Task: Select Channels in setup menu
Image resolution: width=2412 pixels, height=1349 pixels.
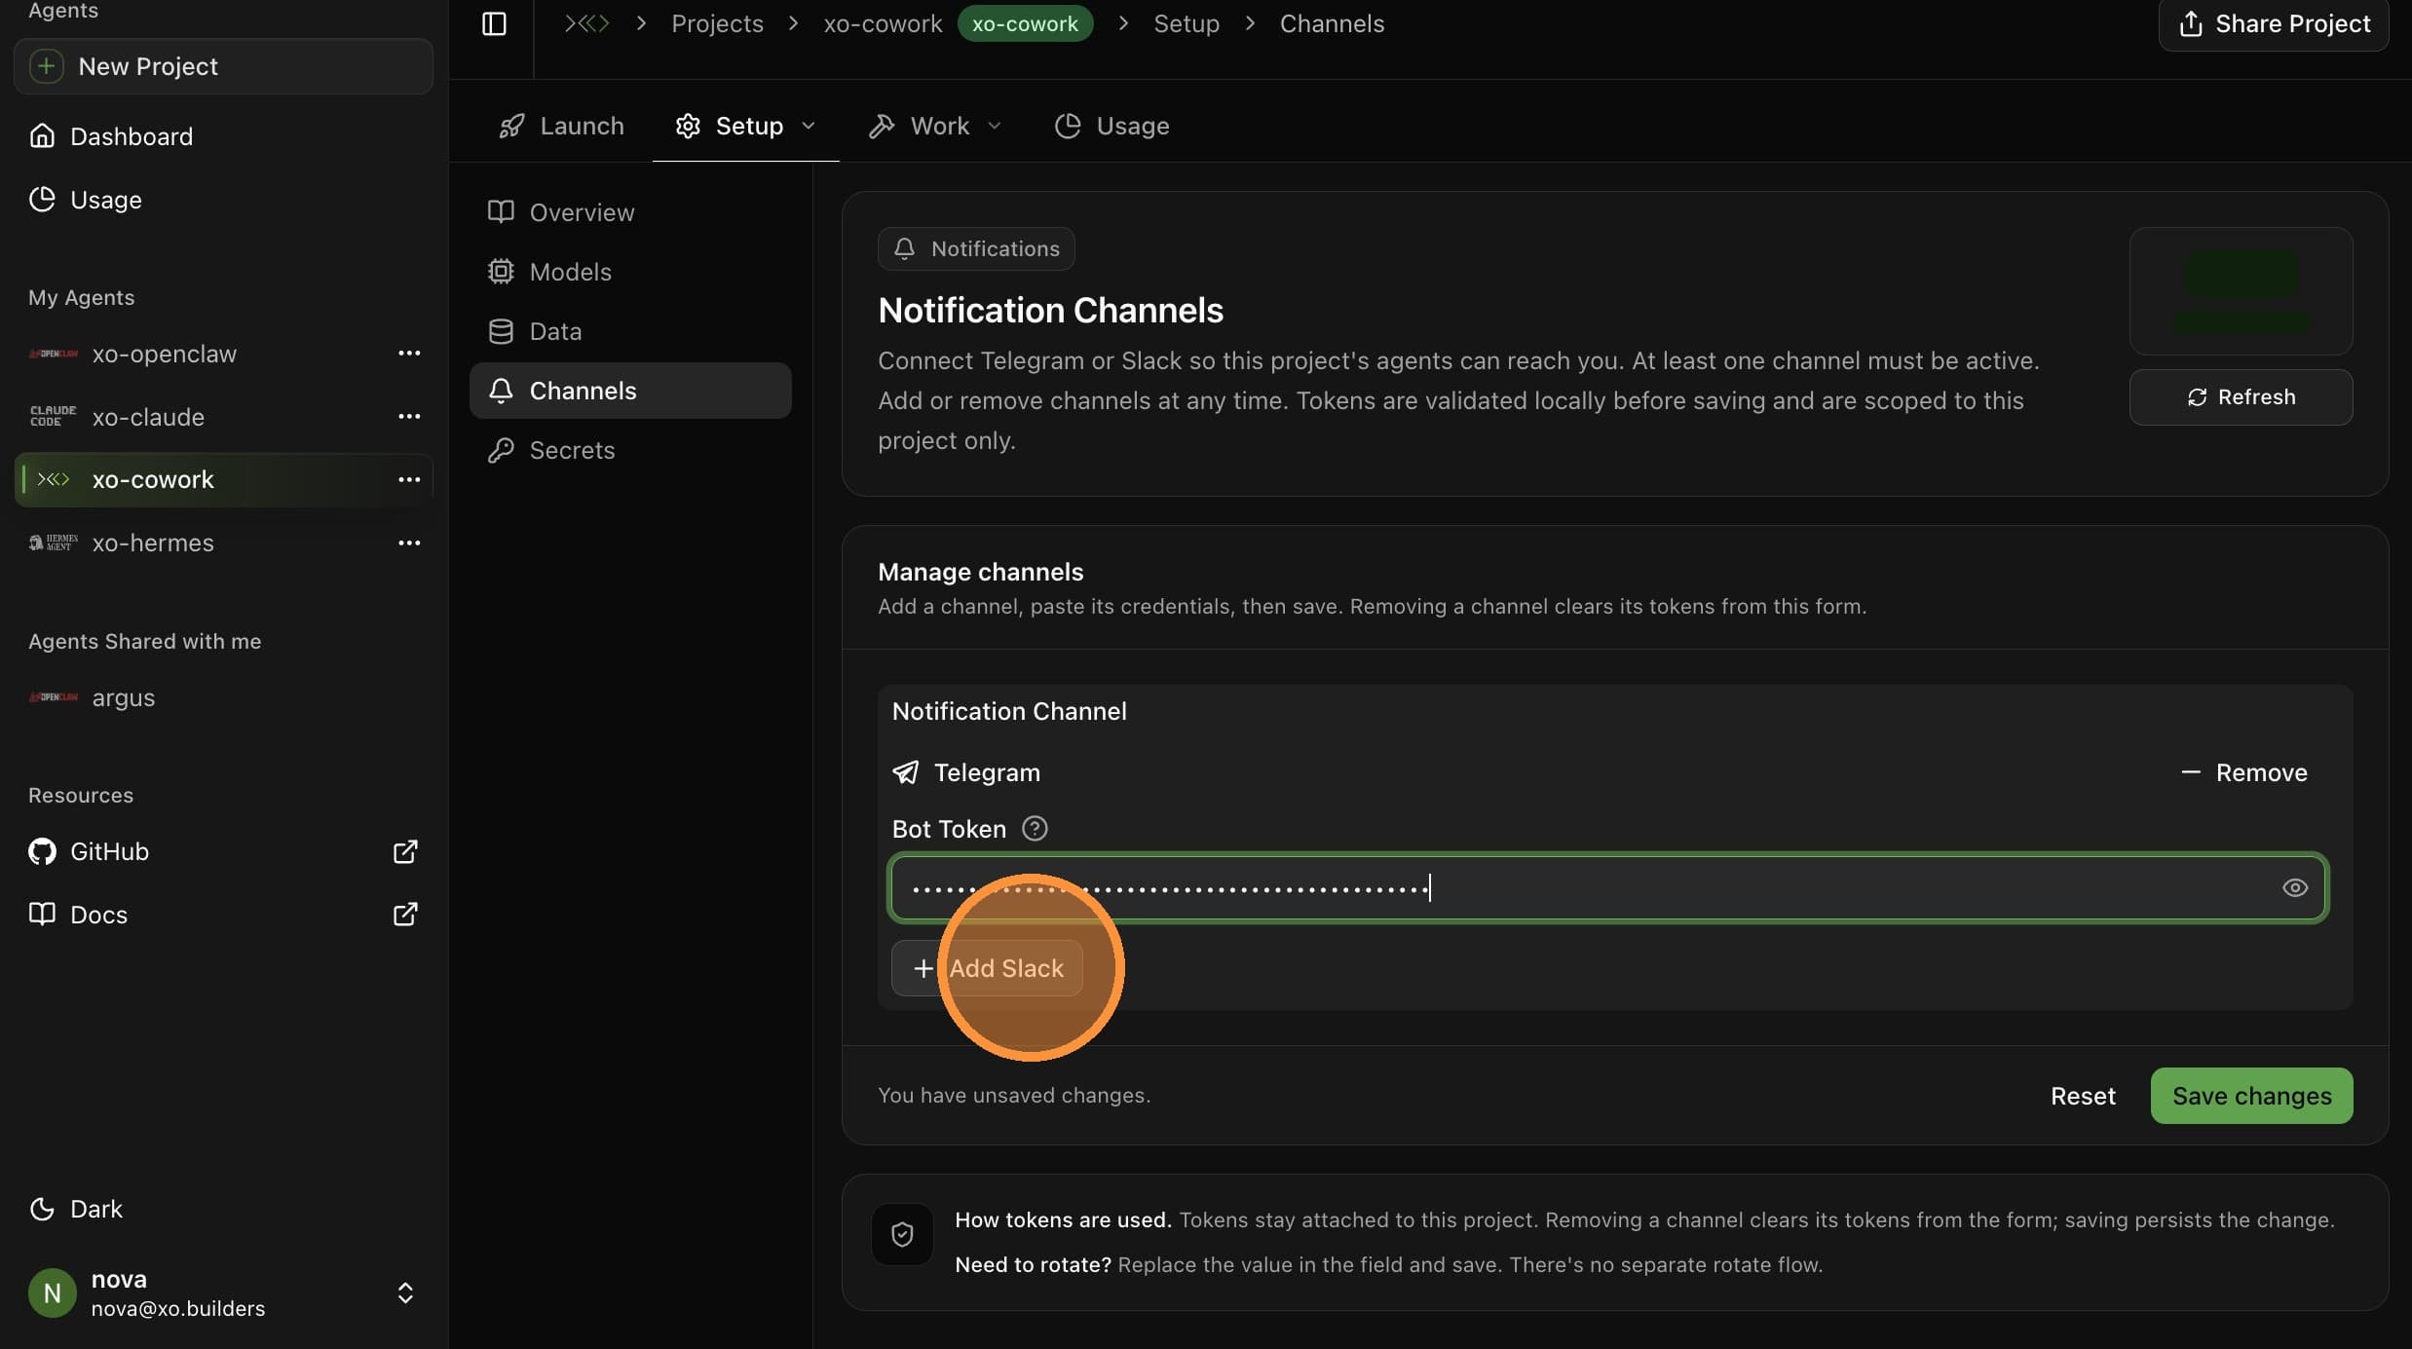Action: click(x=630, y=391)
